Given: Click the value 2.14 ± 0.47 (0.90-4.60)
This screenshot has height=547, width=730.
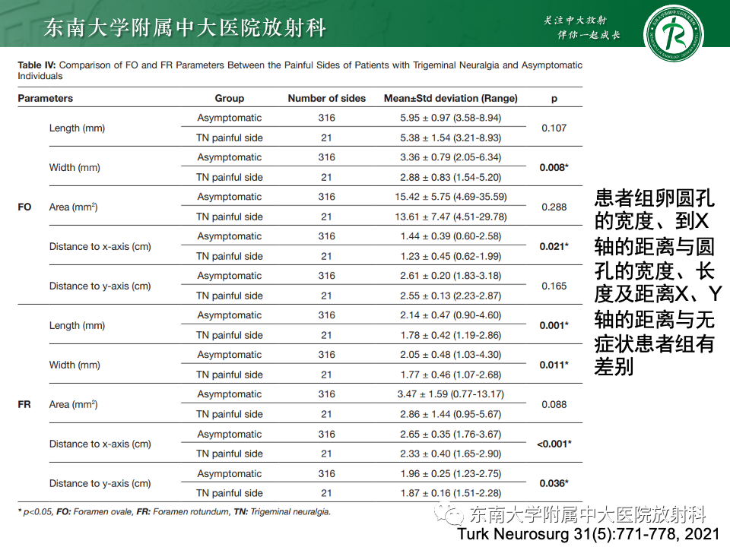Looking at the screenshot, I should 451,315.
